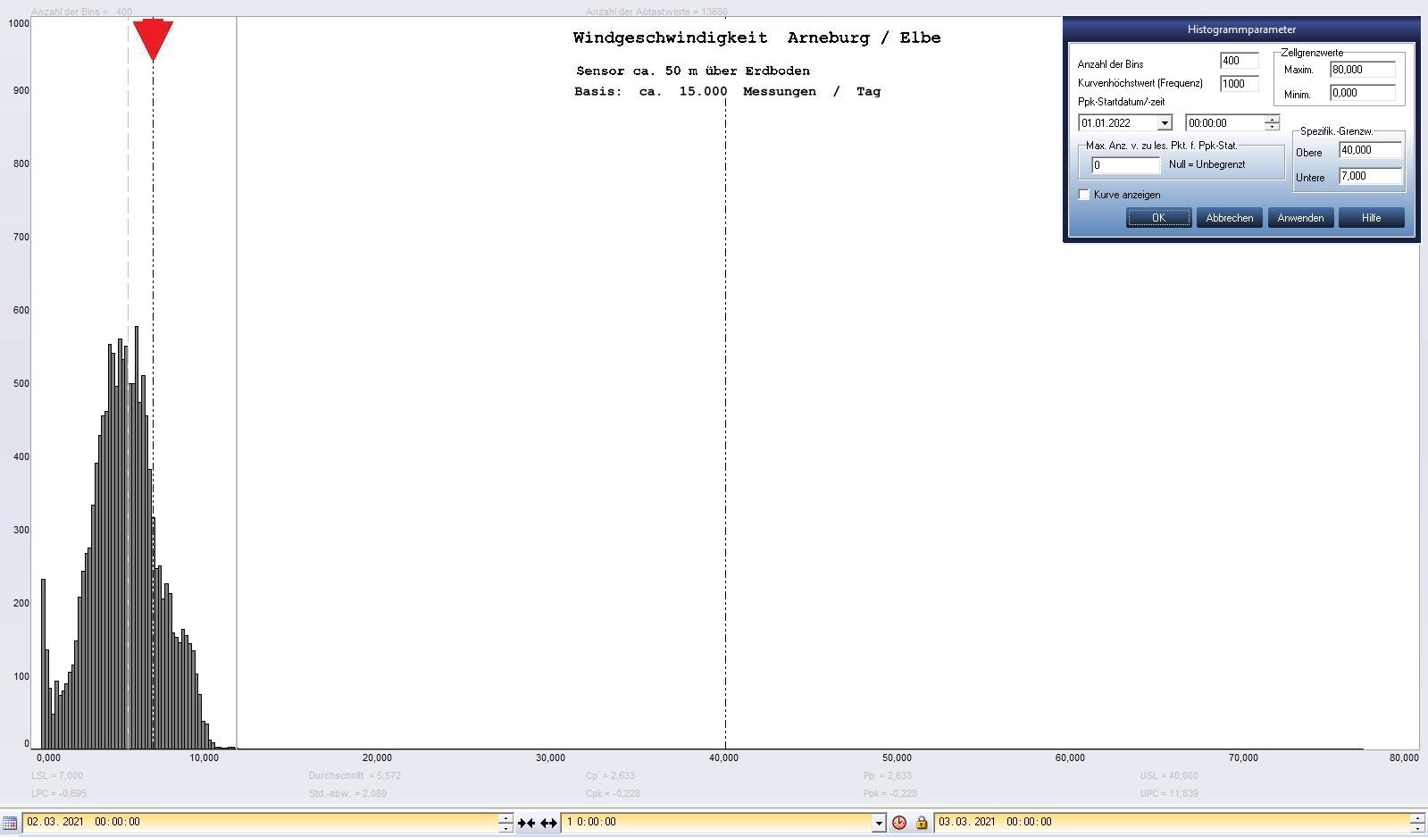Click the outward arrows time-range icon

(x=548, y=823)
